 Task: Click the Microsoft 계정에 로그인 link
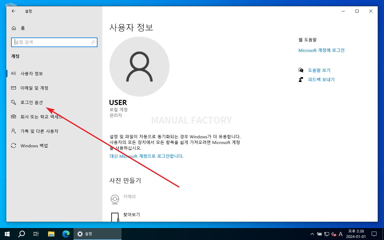point(321,50)
